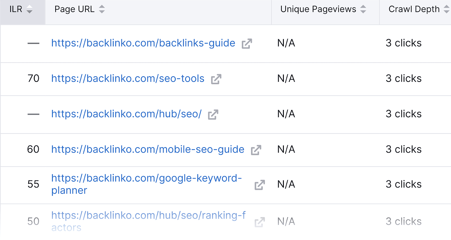Click Unique Pageviews column header text
Screen dimensions: 451x240
tap(318, 9)
